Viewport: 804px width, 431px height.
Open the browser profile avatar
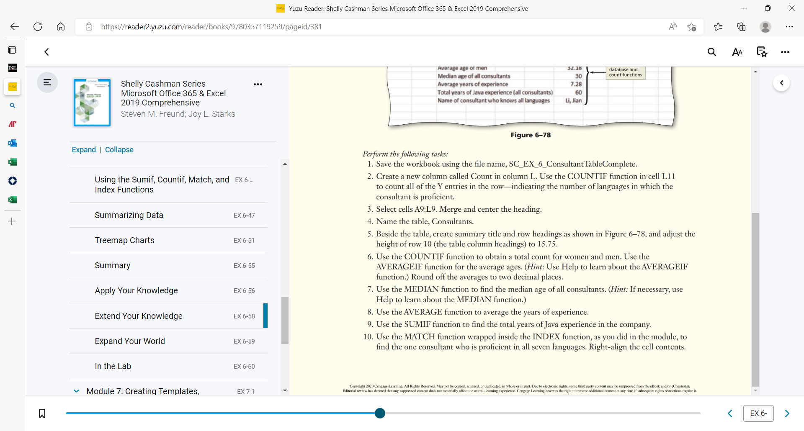(765, 27)
